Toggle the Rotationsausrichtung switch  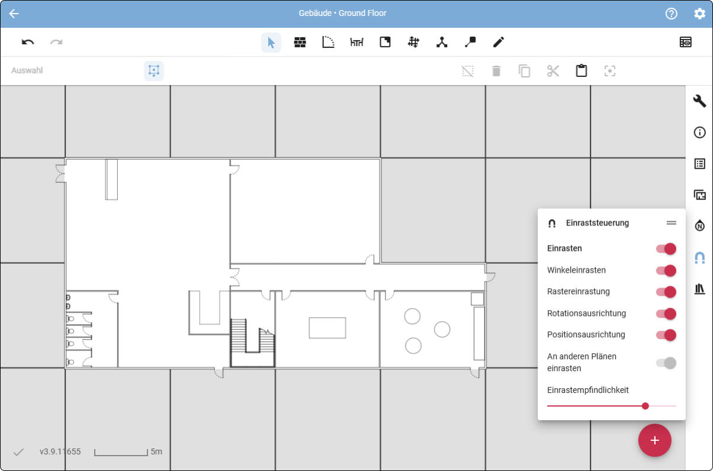[666, 314]
